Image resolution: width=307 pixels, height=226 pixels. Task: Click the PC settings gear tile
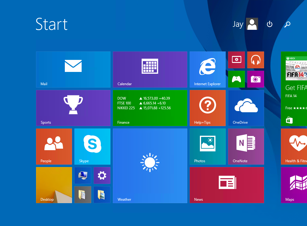tap(102, 175)
